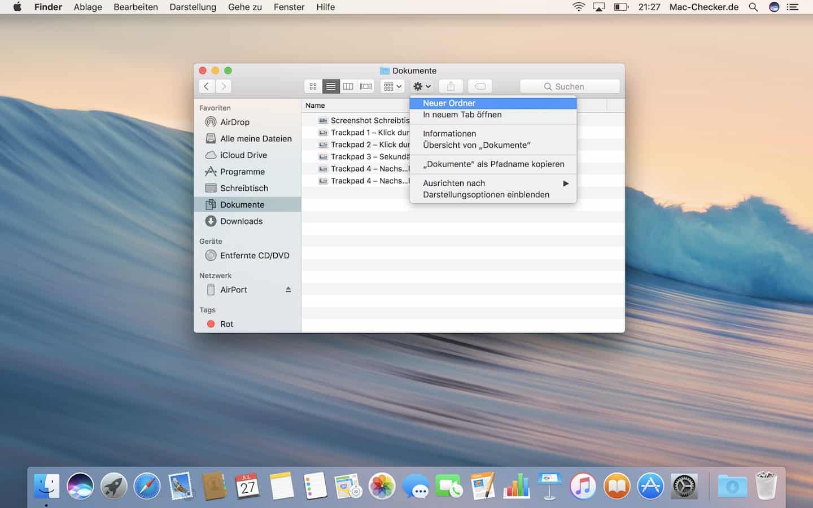Viewport: 813px width, 508px height.
Task: Click the edit tags toolbar button
Action: pyautogui.click(x=480, y=86)
